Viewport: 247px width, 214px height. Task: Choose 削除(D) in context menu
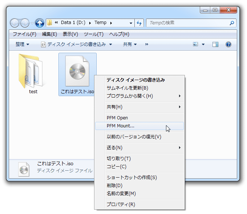click(x=139, y=186)
